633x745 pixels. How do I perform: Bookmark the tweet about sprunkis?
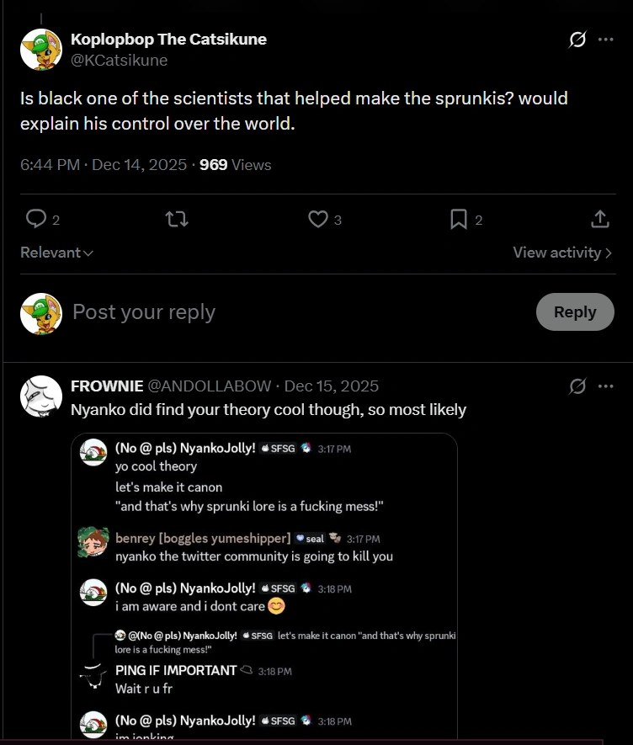pyautogui.click(x=459, y=220)
